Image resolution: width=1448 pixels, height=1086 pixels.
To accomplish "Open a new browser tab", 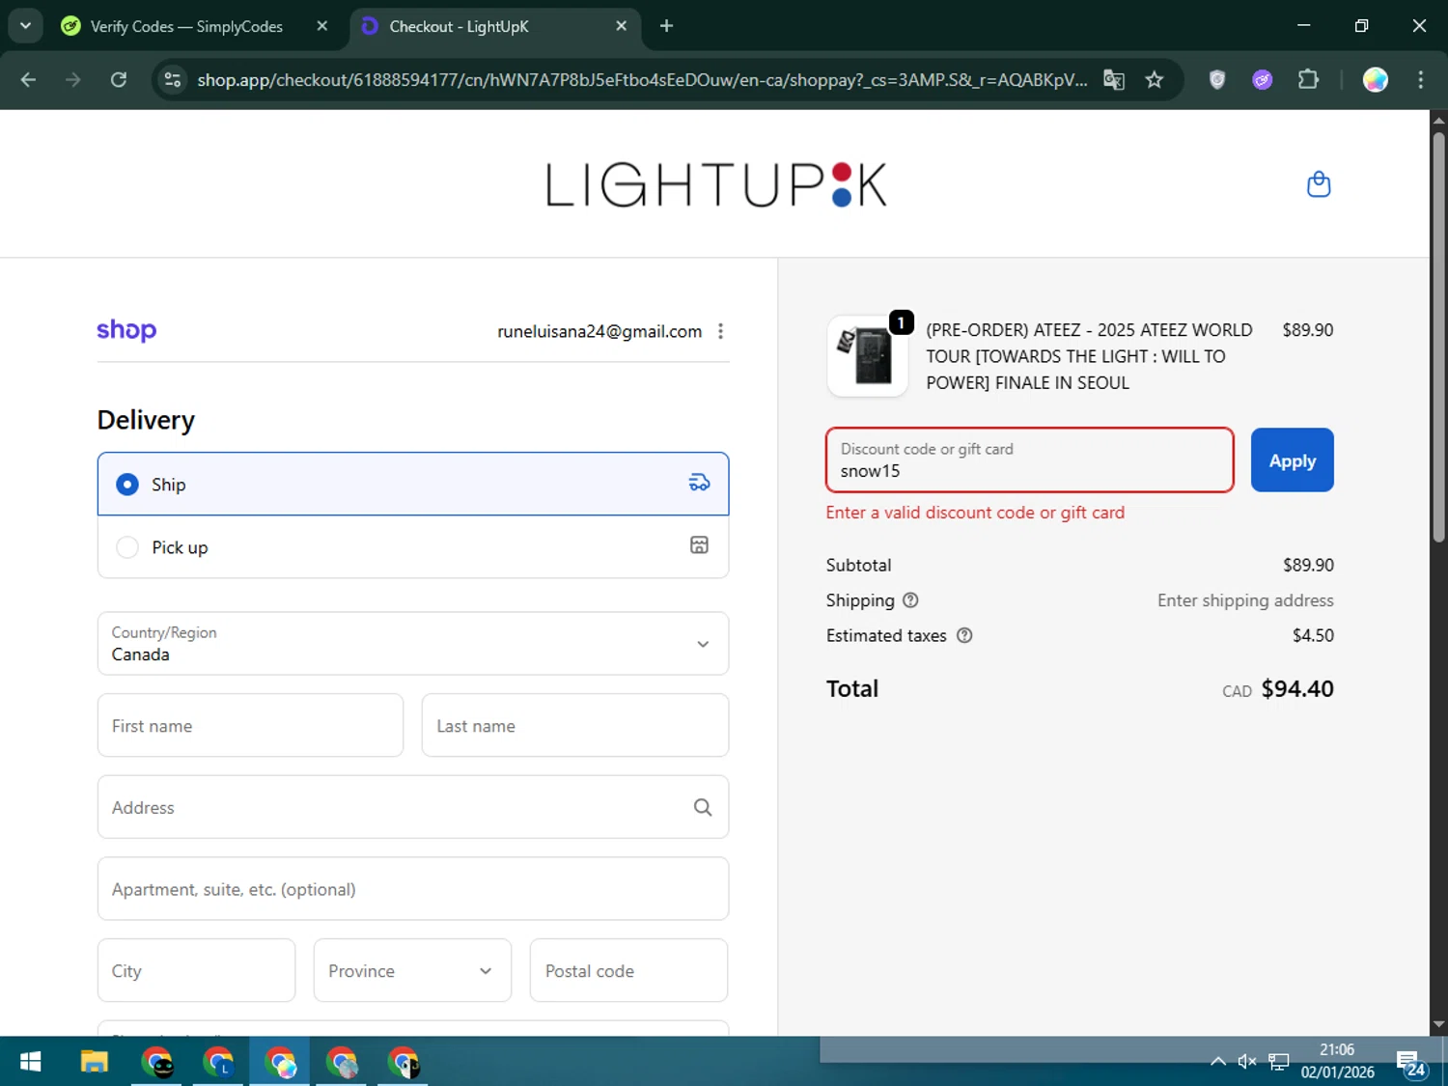I will 666,26.
